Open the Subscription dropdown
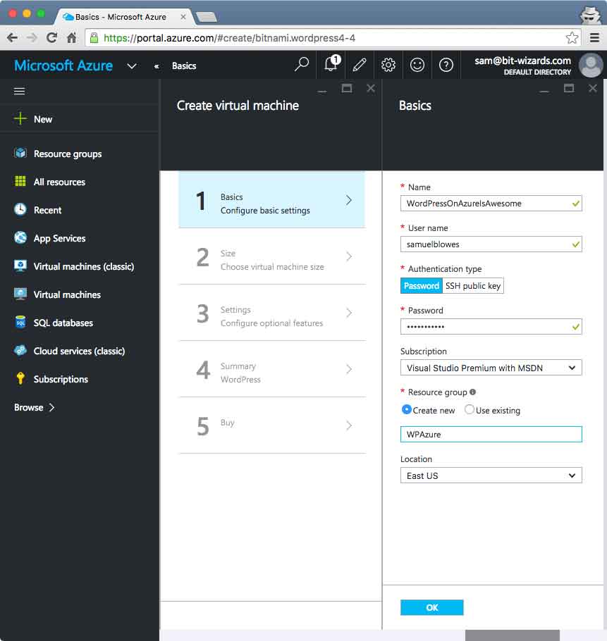 click(491, 368)
